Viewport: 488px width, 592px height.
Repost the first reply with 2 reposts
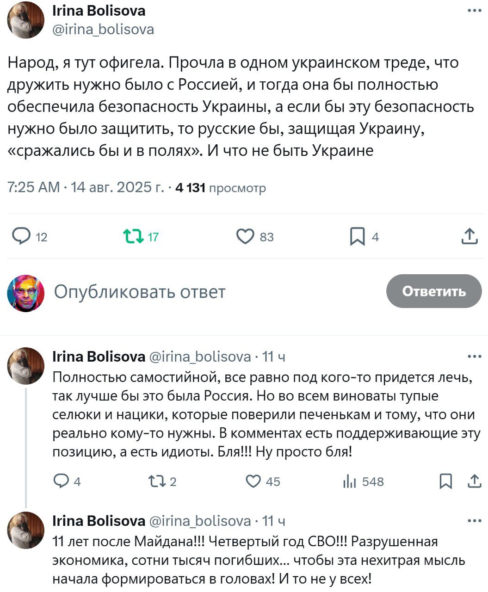tap(156, 481)
